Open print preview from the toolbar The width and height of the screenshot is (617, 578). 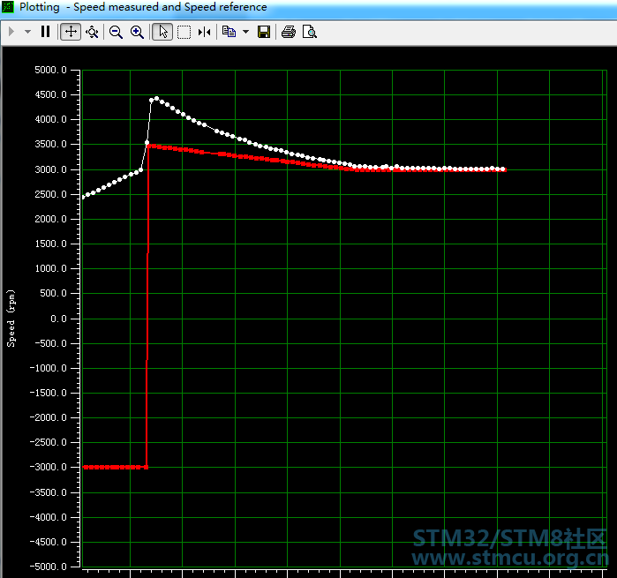coord(309,32)
